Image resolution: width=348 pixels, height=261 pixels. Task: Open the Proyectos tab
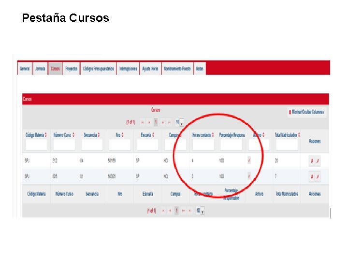71,69
